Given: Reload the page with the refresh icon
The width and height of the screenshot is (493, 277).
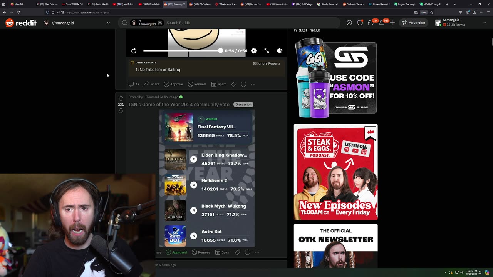Looking at the screenshot, I should 18,12.
